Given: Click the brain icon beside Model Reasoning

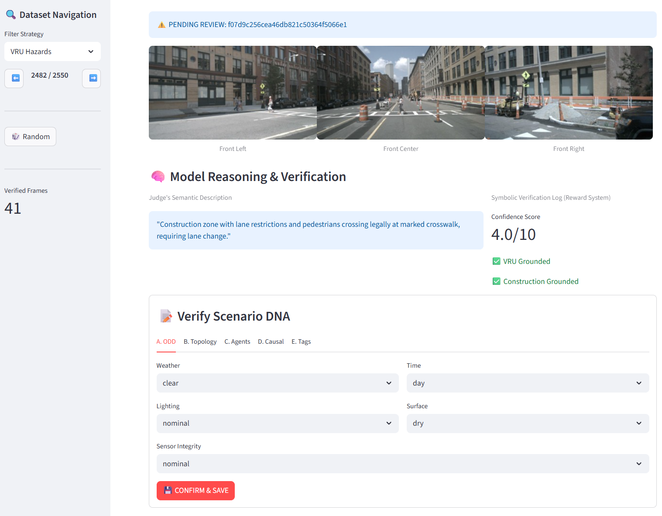Looking at the screenshot, I should pos(158,177).
